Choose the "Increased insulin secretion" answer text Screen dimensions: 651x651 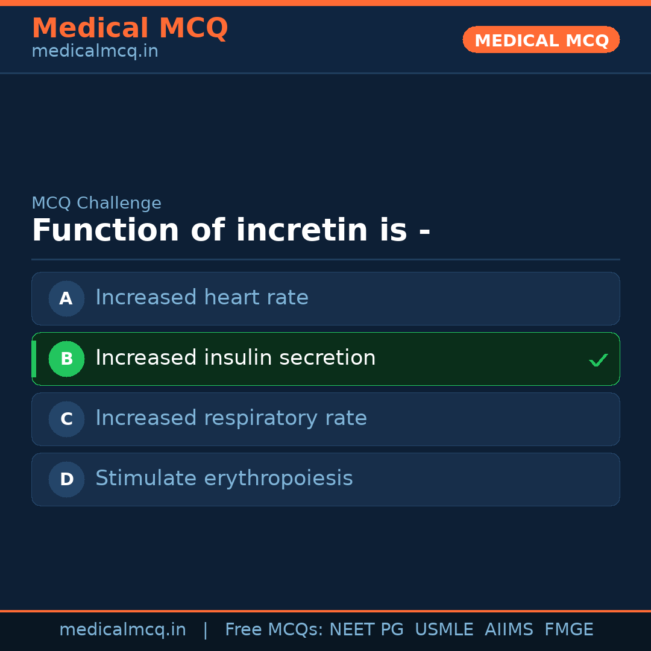coord(235,358)
